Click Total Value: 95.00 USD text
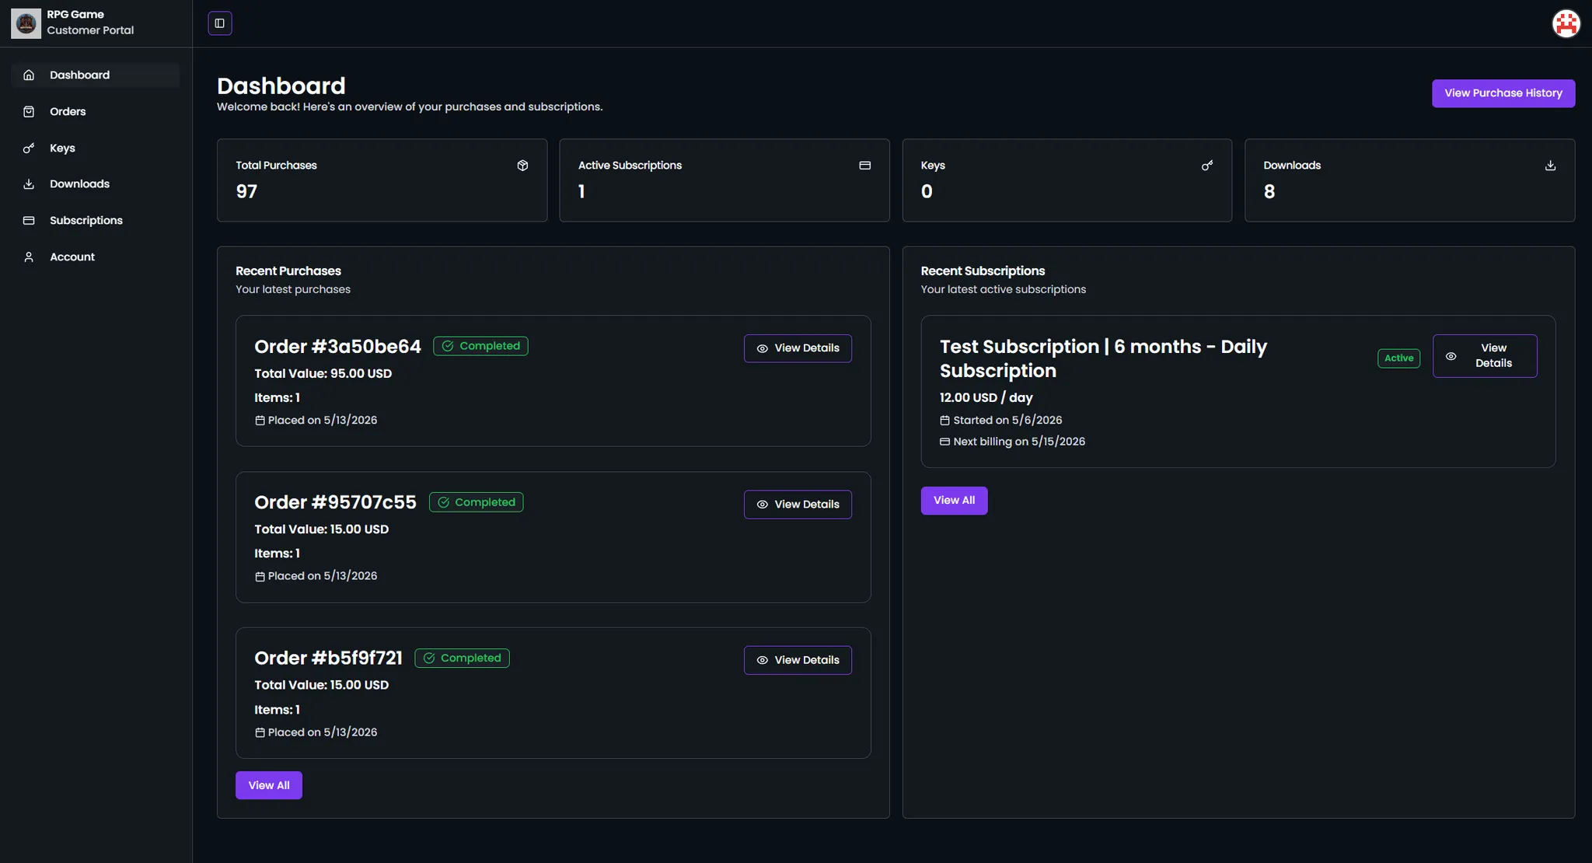This screenshot has height=863, width=1592. (323, 374)
